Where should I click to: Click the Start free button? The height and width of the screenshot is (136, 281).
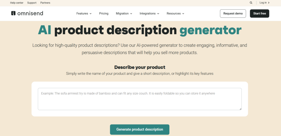click(x=260, y=13)
